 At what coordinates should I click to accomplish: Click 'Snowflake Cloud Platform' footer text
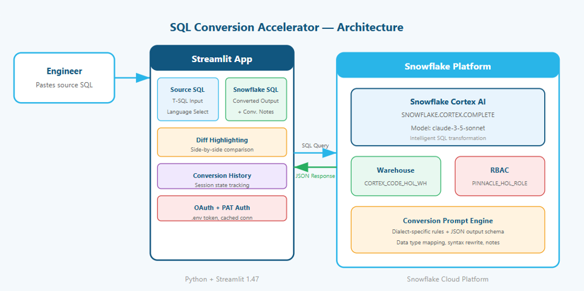(x=448, y=279)
